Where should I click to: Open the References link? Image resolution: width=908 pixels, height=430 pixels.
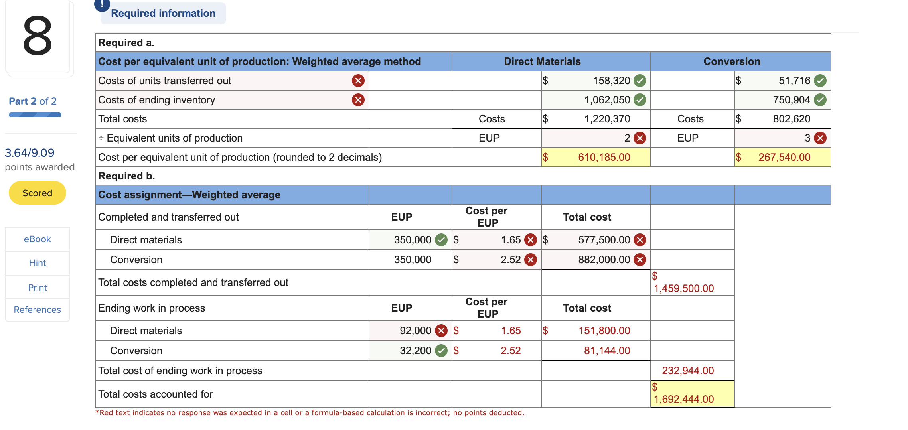(x=38, y=310)
